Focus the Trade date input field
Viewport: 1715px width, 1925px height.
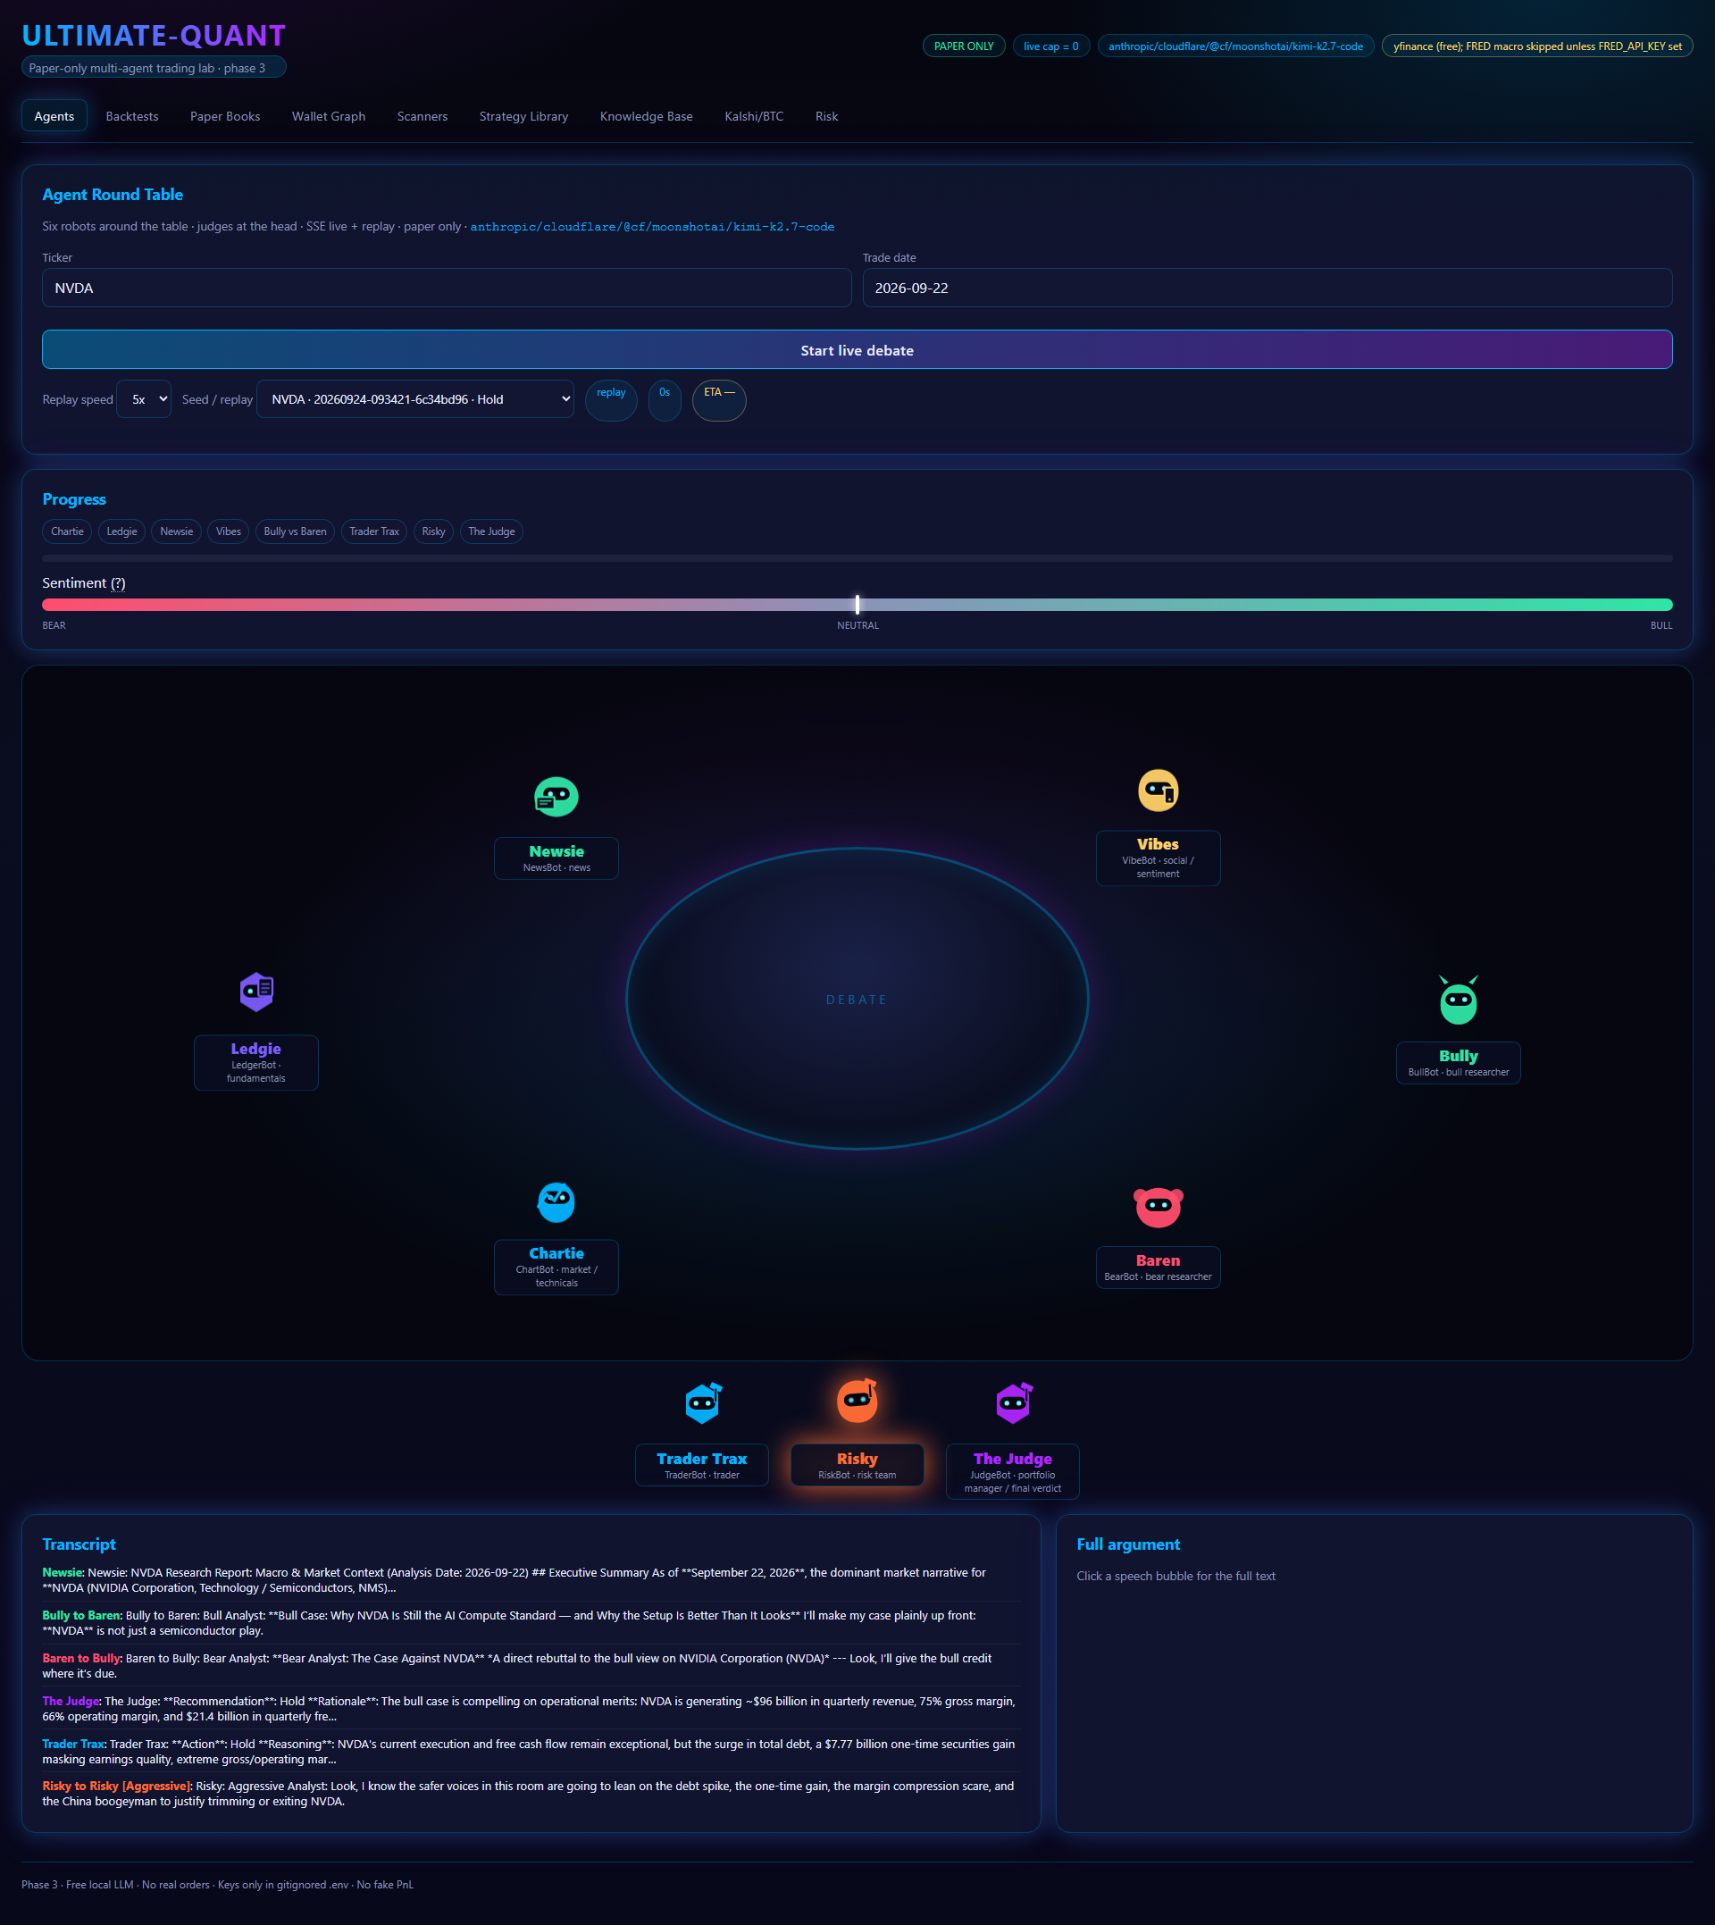point(1267,289)
